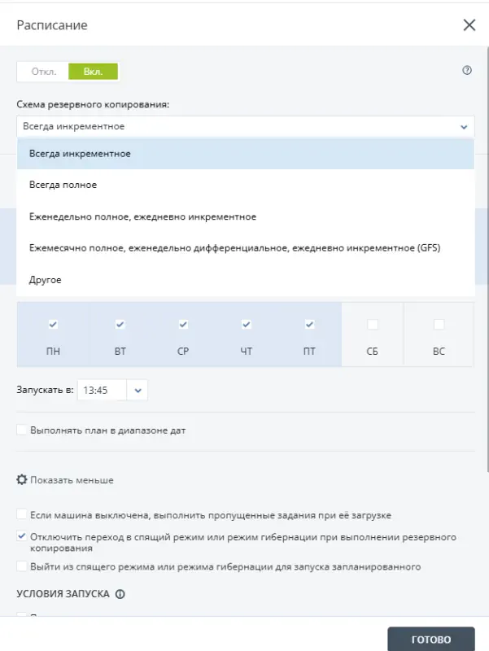489x651 pixels.
Task: Keep schedule enabled by clicking Вкл.
Action: point(94,71)
